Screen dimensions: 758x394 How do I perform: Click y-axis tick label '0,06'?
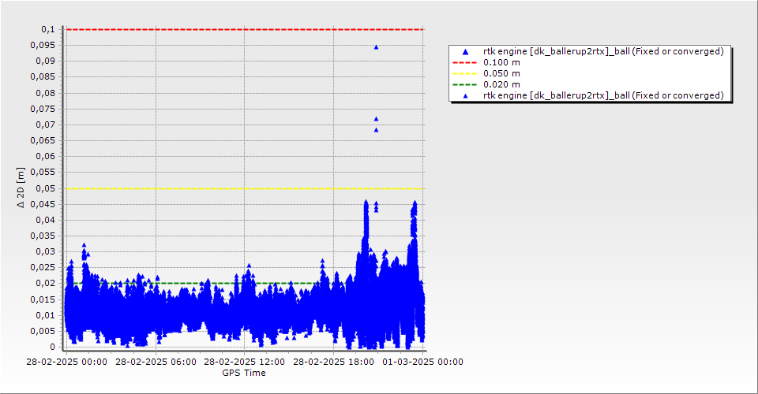click(x=46, y=156)
